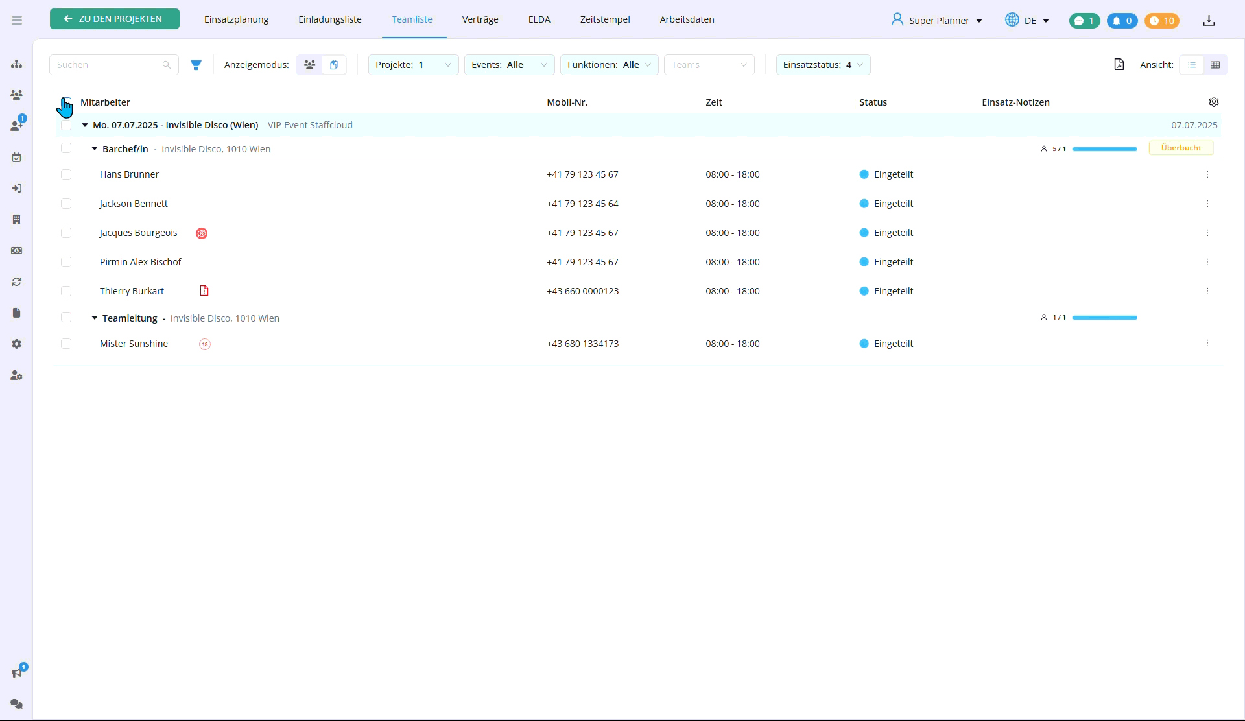This screenshot has height=721, width=1245.
Task: Open chat bubbles icon in sidebar
Action: click(x=17, y=703)
